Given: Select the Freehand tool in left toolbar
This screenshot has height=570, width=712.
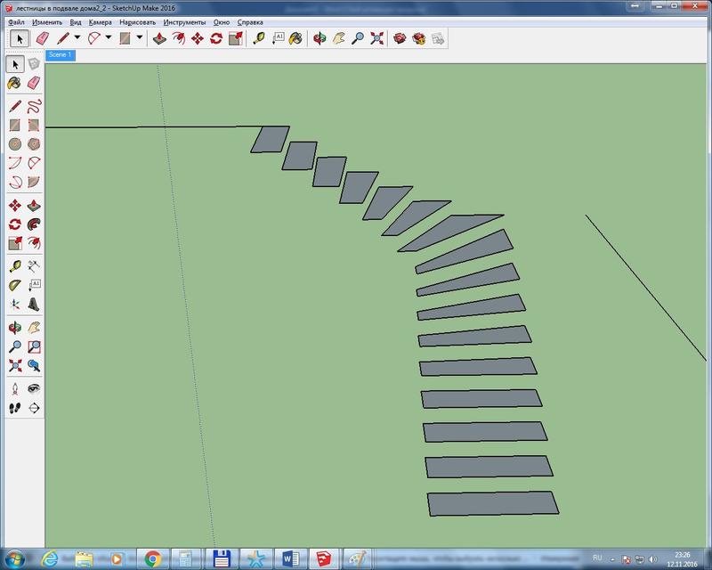Looking at the screenshot, I should tap(34, 106).
